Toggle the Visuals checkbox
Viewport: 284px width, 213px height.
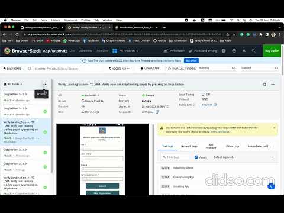(x=196, y=157)
